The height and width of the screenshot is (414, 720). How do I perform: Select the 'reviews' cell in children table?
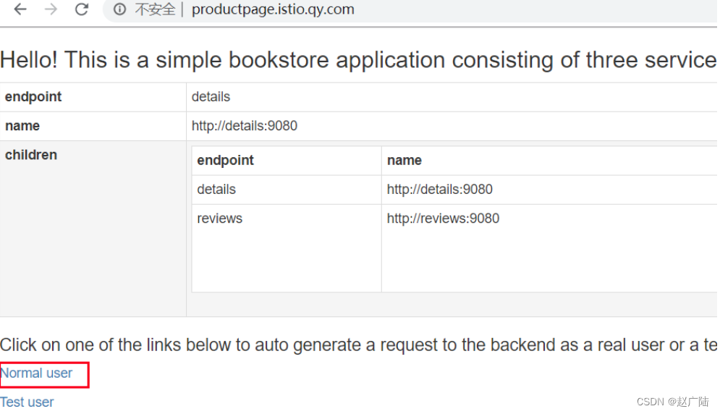coord(219,219)
